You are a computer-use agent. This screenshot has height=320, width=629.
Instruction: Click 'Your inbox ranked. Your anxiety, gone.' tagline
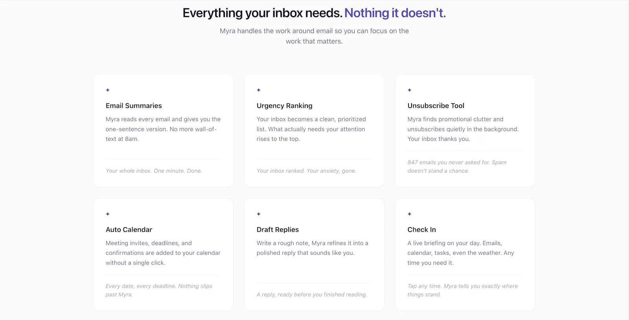(306, 171)
